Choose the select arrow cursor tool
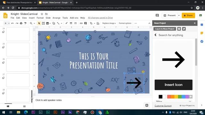Image resolution: width=205 pixels, height=115 pixels. pyautogui.click(x=39, y=23)
